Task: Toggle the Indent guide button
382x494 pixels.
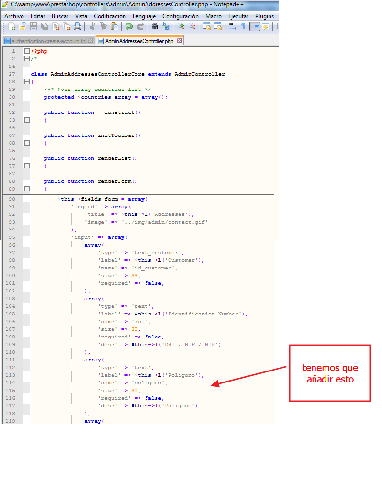Action: pyautogui.click(x=255, y=26)
